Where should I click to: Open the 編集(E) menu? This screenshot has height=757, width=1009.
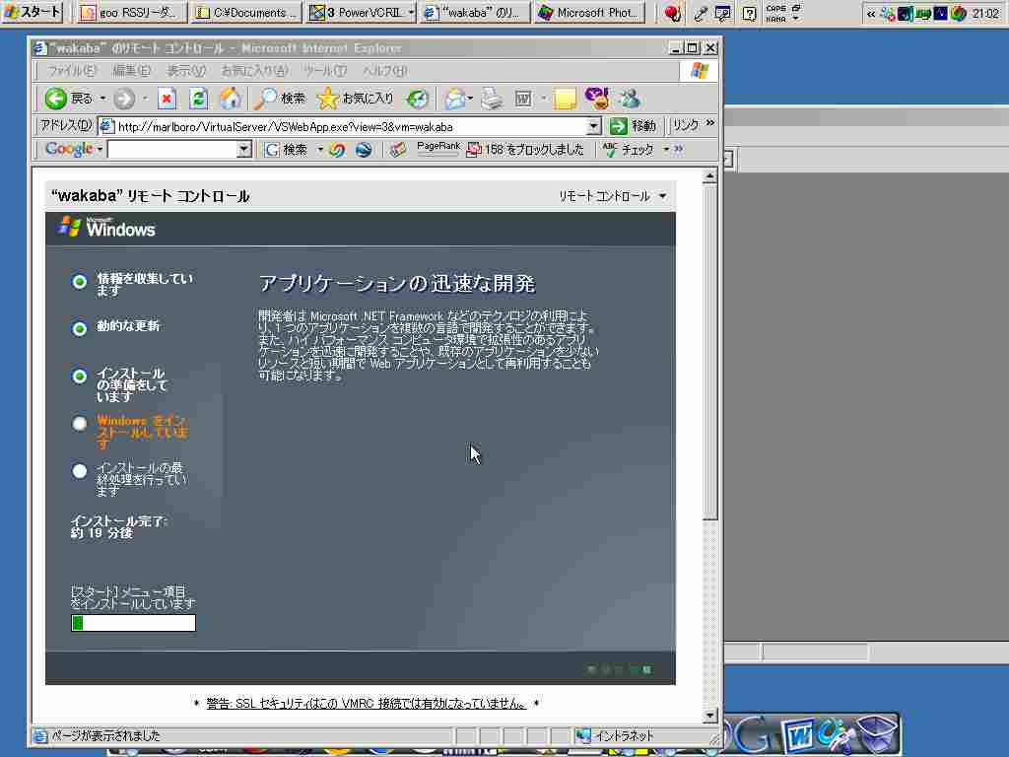pyautogui.click(x=131, y=71)
